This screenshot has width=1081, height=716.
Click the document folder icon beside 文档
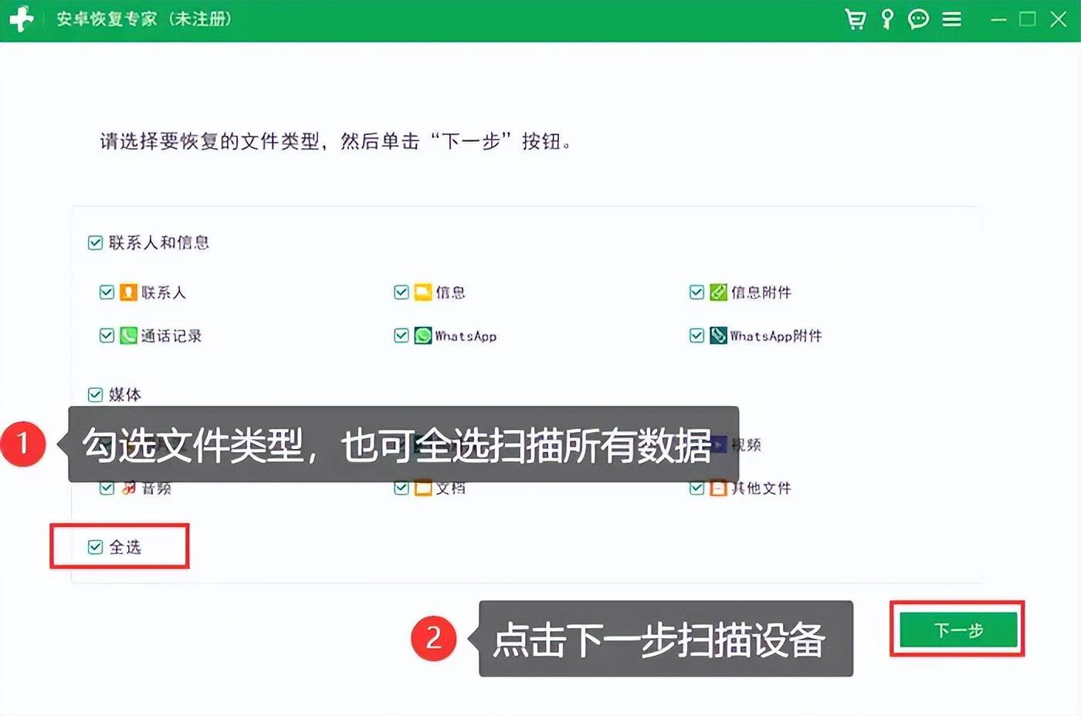(x=423, y=488)
